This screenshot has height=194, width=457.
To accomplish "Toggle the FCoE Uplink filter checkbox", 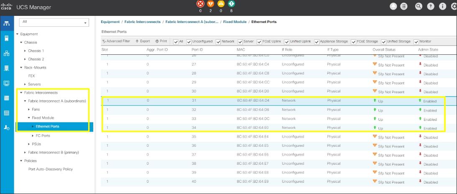I will tap(259, 42).
